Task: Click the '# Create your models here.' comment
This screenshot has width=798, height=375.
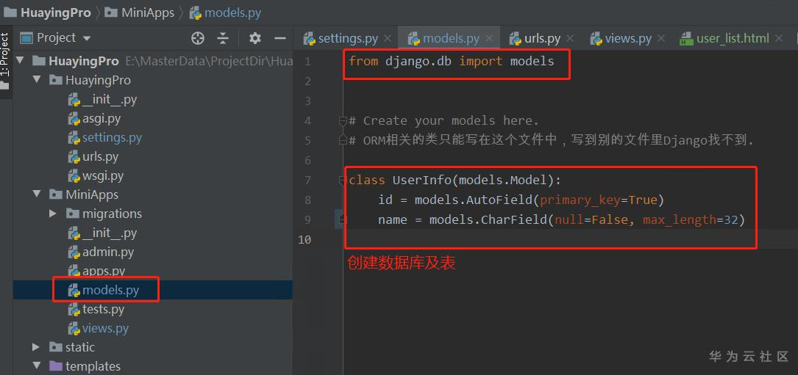Action: (443, 121)
